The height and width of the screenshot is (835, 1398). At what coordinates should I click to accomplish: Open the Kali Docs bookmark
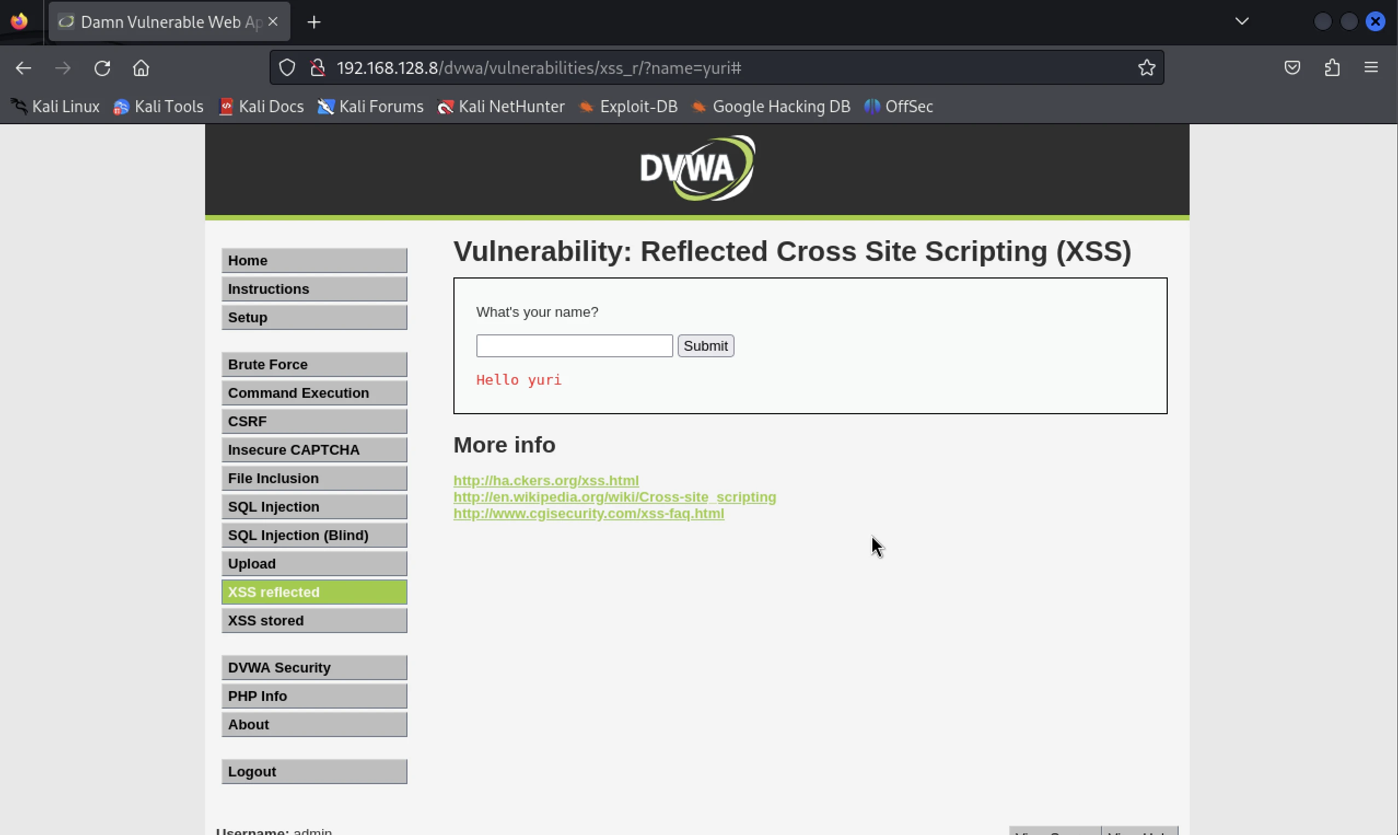pyautogui.click(x=261, y=106)
